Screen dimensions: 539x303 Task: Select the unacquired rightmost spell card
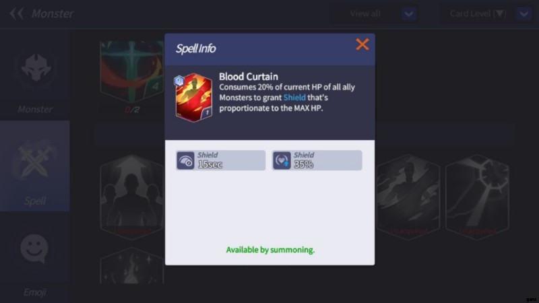click(x=477, y=197)
